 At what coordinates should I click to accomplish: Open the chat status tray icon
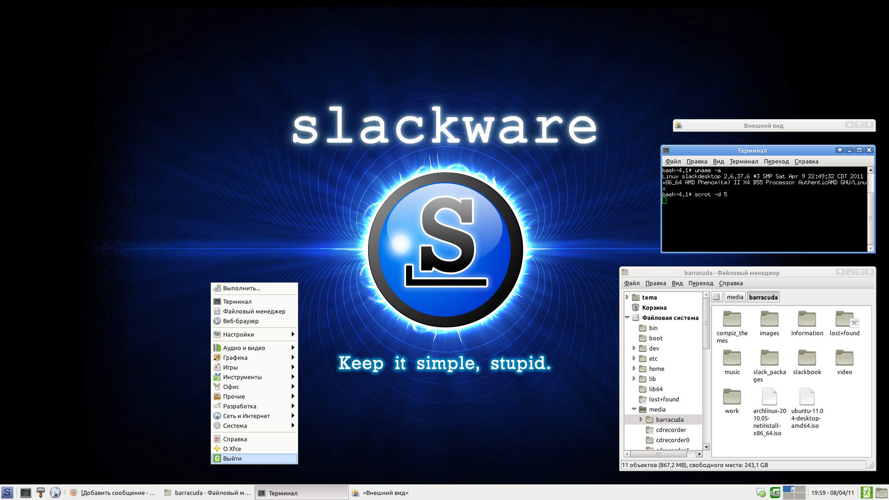point(761,493)
